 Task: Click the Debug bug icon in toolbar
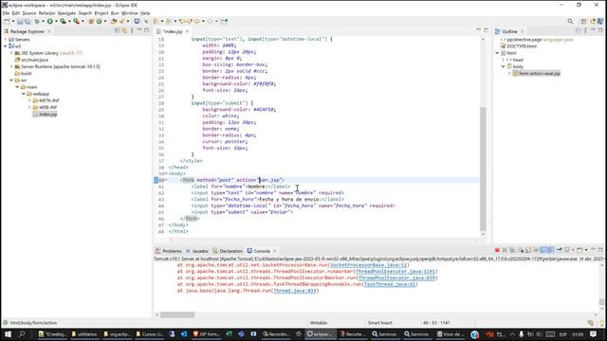37,21
